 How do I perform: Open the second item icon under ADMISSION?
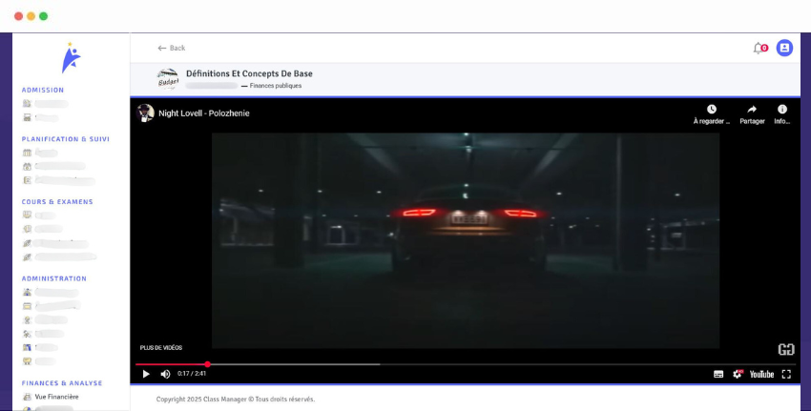tap(27, 117)
